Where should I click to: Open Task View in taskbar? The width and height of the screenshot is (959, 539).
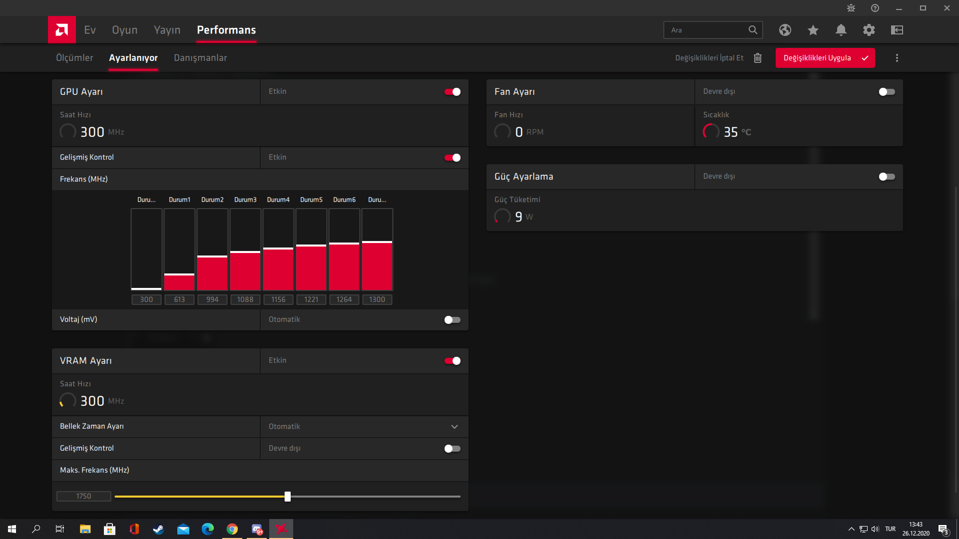(x=60, y=529)
